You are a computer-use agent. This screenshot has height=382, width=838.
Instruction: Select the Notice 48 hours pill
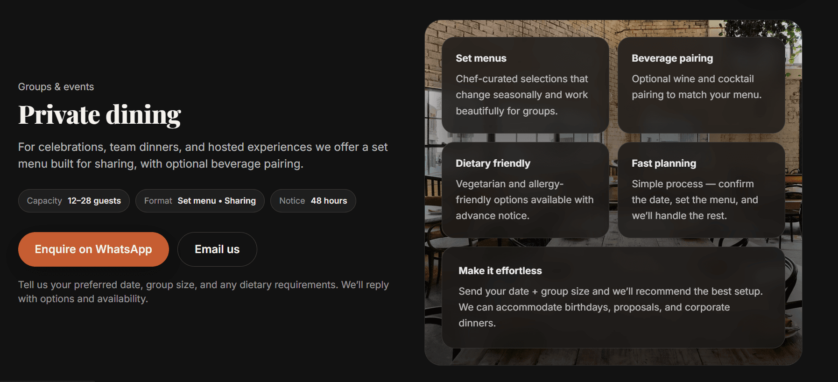313,201
